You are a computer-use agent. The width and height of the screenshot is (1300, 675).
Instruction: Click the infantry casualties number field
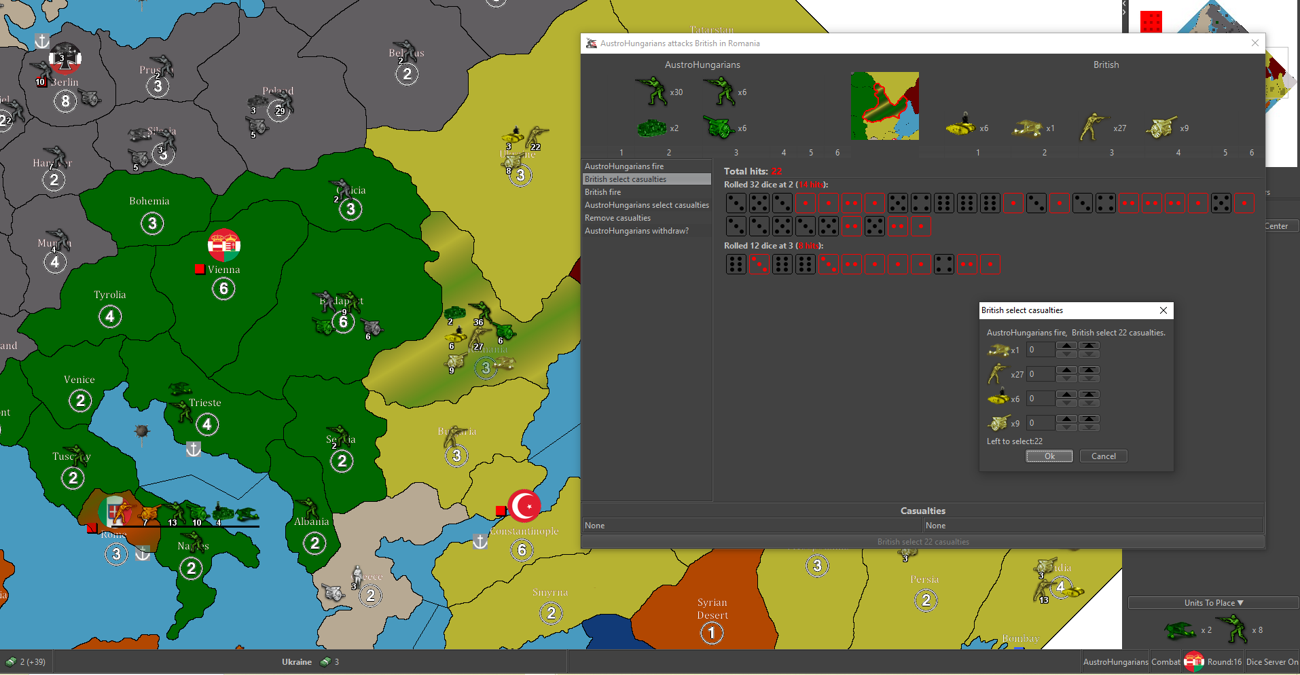pos(1040,374)
